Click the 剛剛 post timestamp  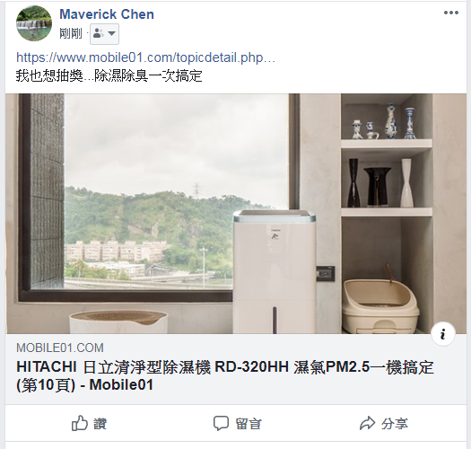click(x=71, y=33)
